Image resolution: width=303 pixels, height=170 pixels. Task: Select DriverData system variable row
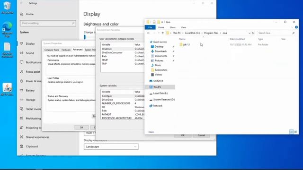click(x=123, y=100)
